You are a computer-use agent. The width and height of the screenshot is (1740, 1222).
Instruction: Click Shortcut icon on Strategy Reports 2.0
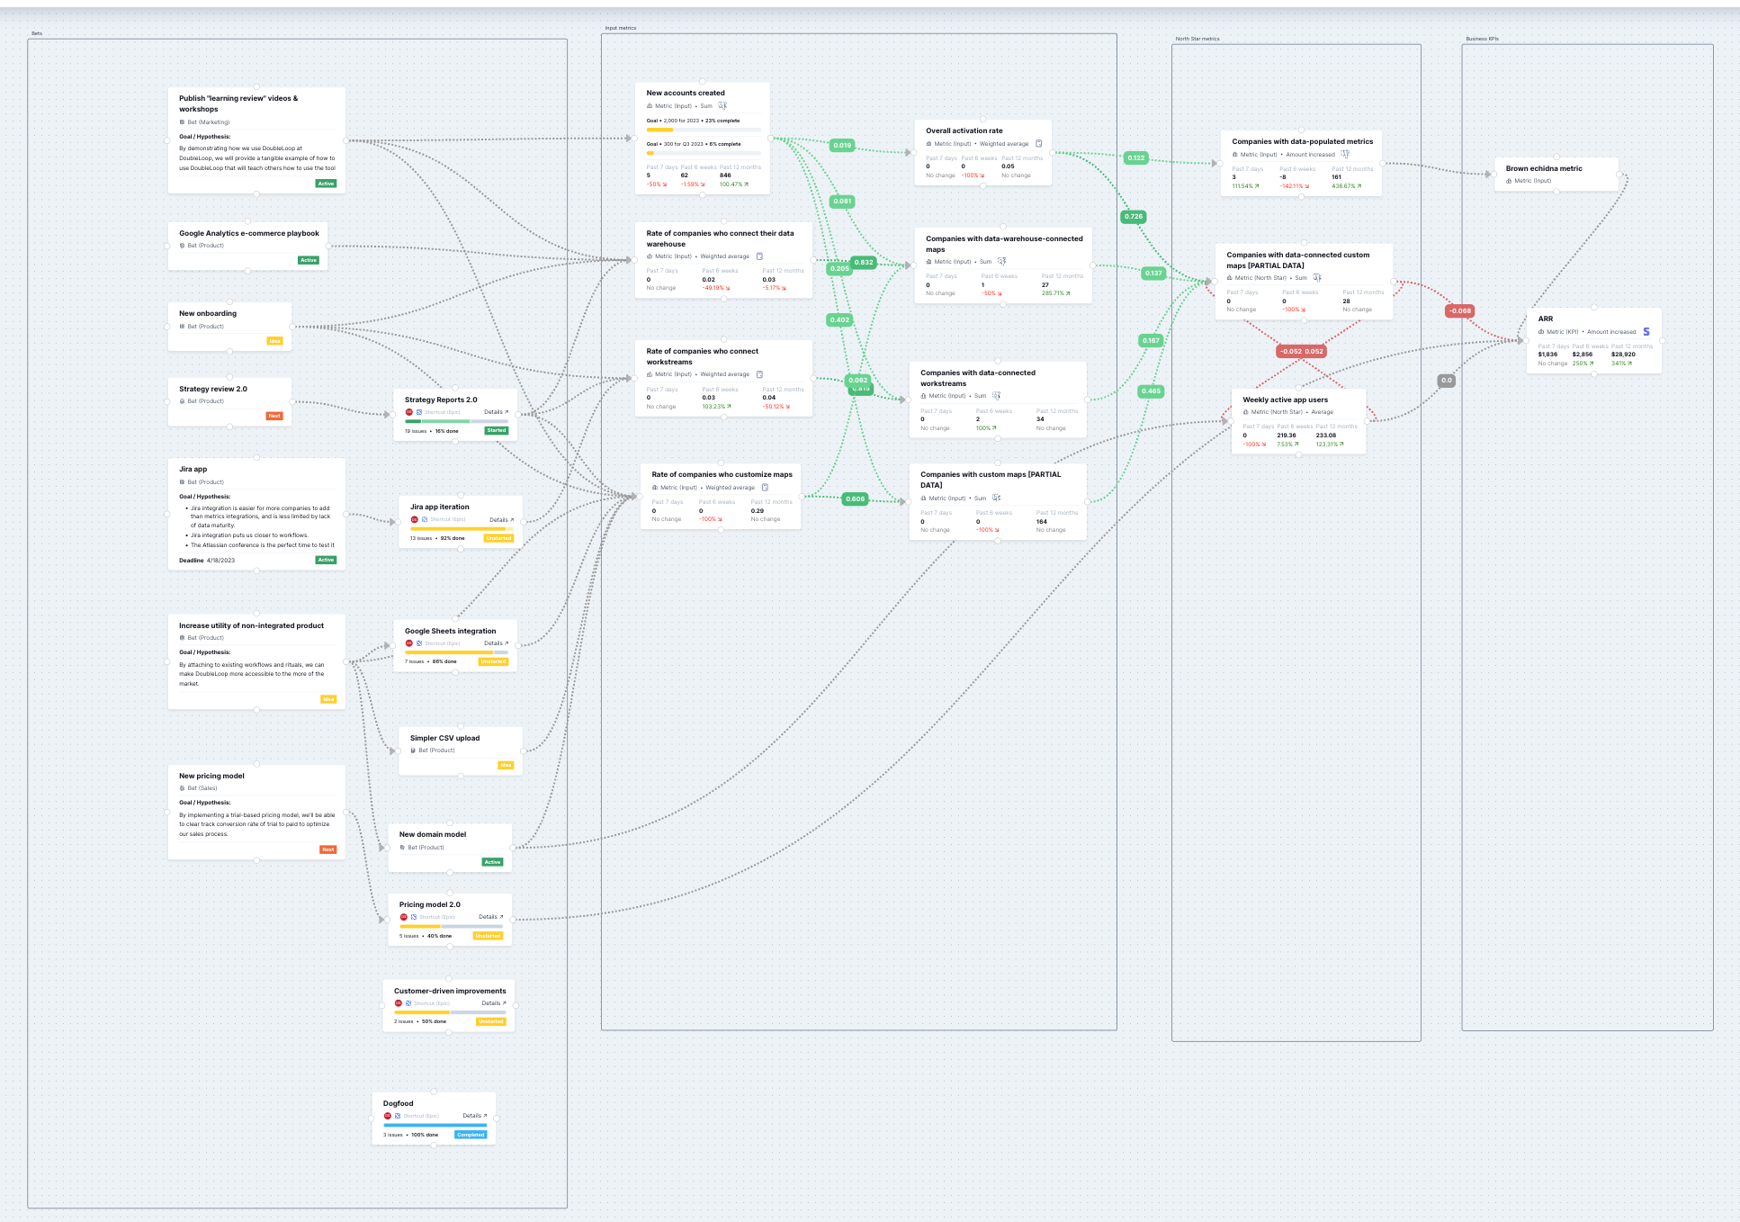click(x=419, y=412)
